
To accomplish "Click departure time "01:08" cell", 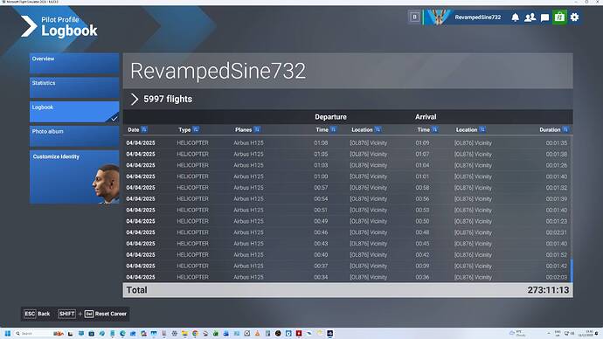I will pyautogui.click(x=321, y=143).
